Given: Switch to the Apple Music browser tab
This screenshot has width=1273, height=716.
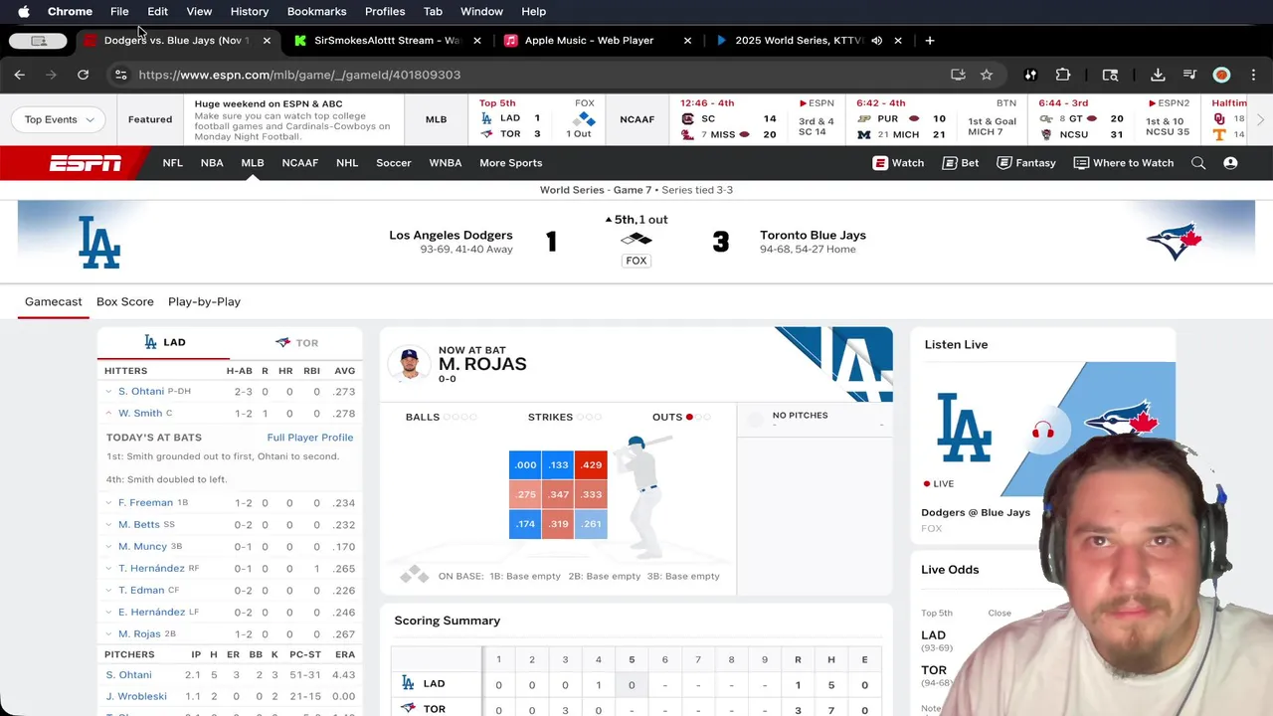Looking at the screenshot, I should click(589, 41).
